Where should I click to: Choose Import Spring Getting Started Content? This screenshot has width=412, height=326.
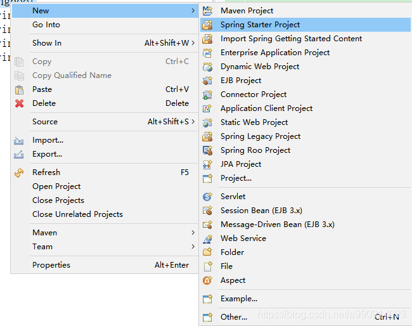tap(306, 39)
